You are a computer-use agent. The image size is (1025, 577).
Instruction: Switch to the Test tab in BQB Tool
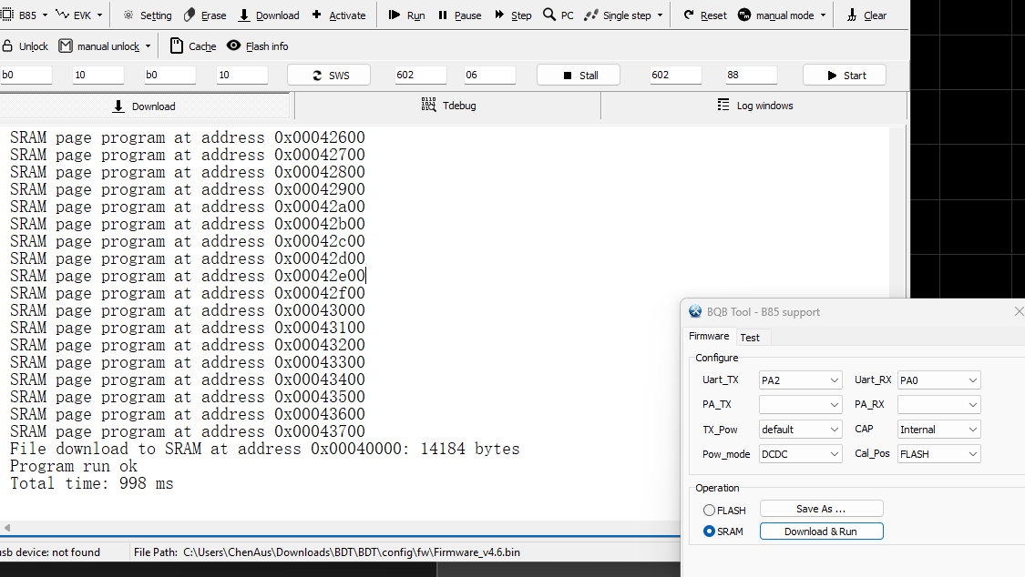751,337
